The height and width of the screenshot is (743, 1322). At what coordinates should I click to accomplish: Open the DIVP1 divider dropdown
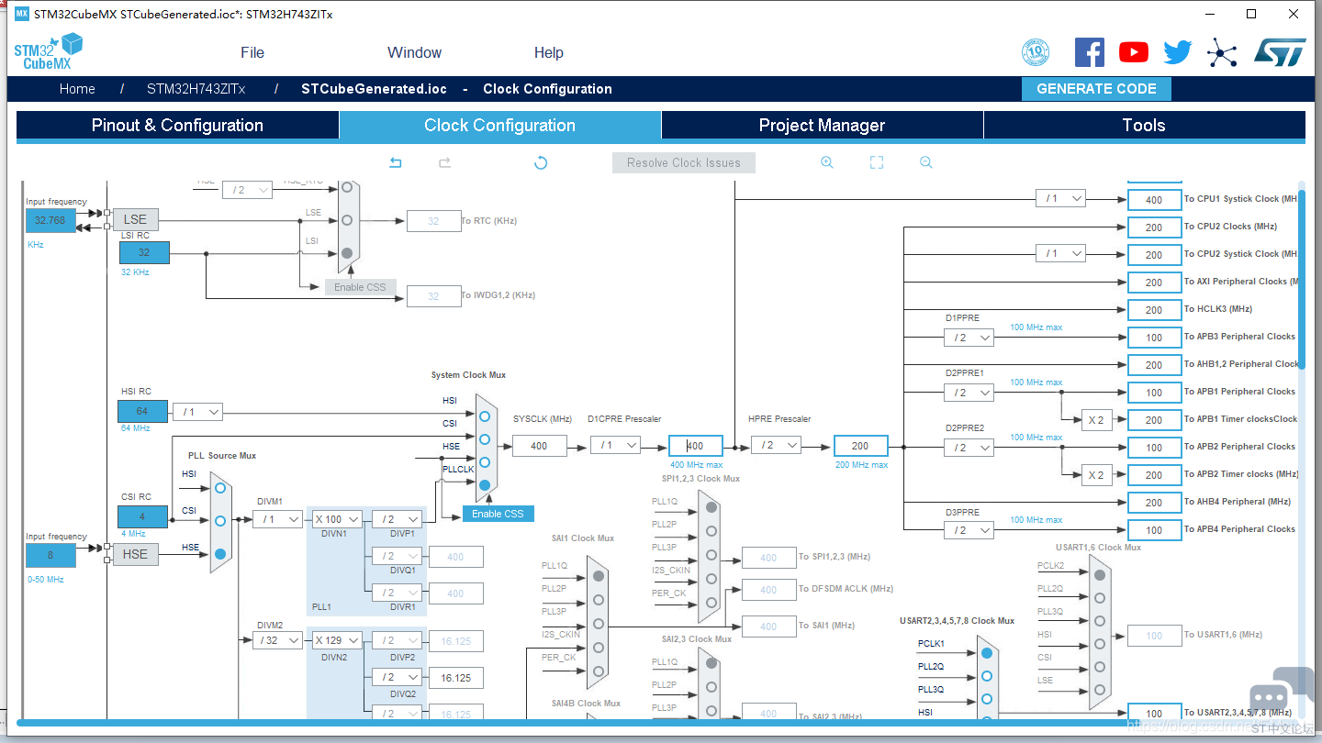coord(397,519)
